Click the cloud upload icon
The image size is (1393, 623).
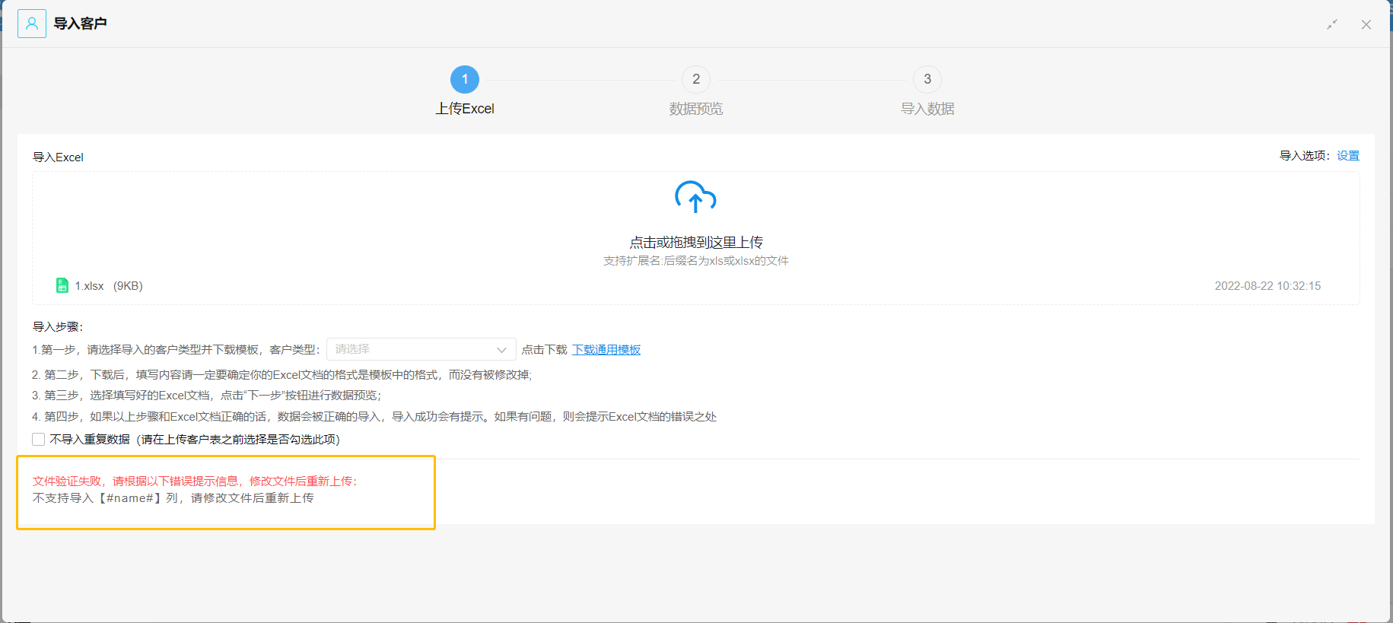[695, 197]
